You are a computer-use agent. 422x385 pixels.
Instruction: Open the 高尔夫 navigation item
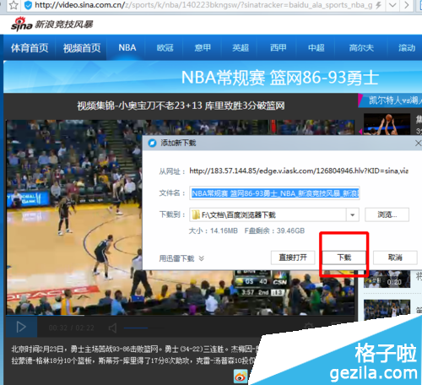click(x=361, y=48)
